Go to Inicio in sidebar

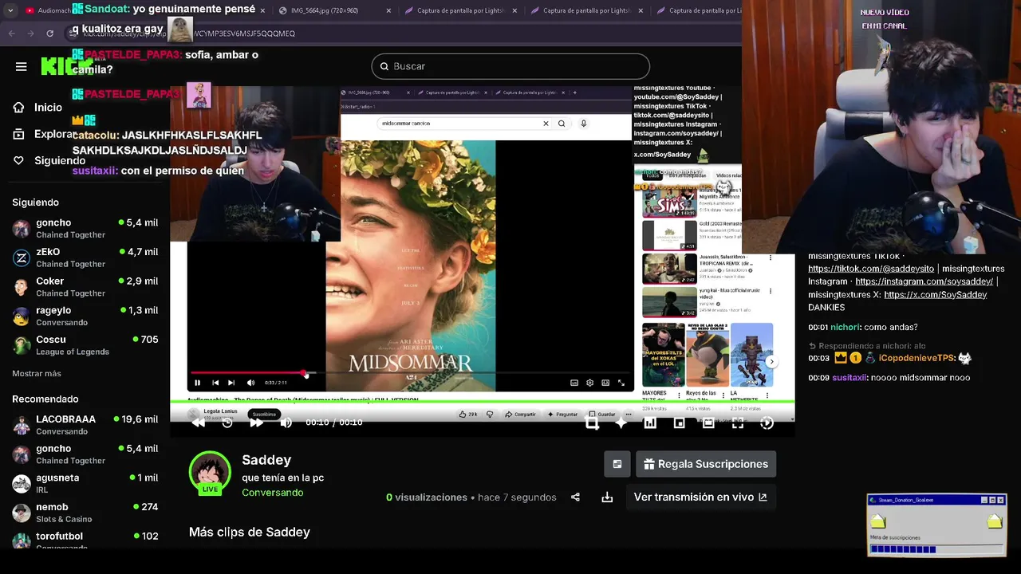click(48, 107)
